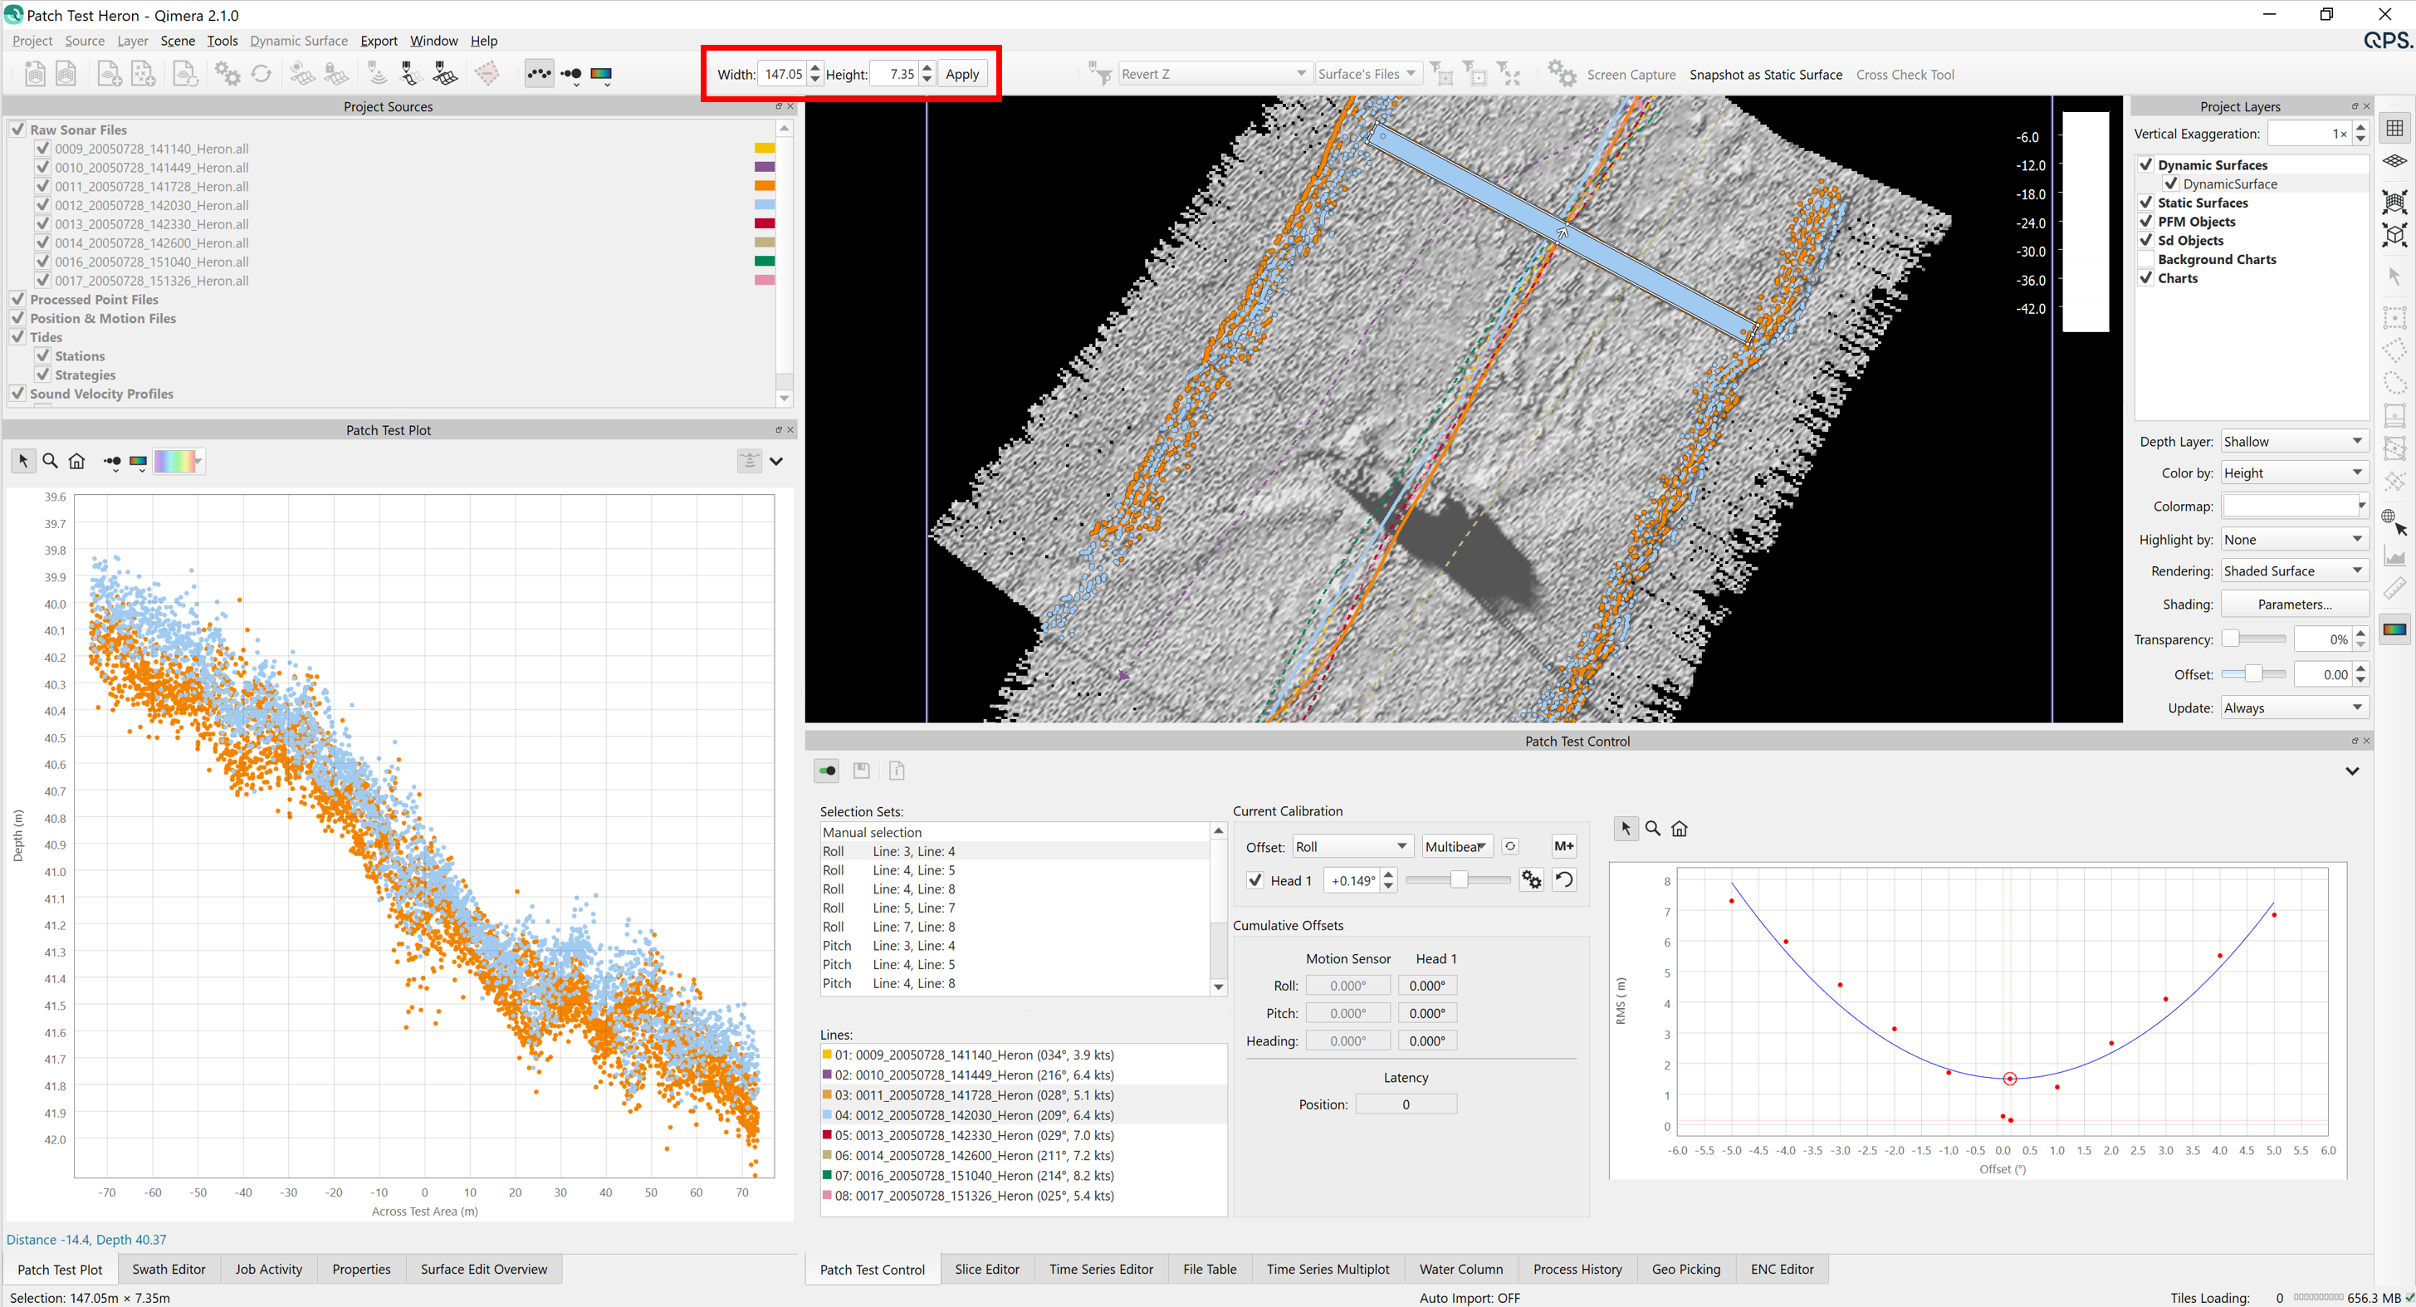2416x1307 pixels.
Task: Uncheck file 0011_20050728_141728_Heron.all
Action: (x=42, y=186)
